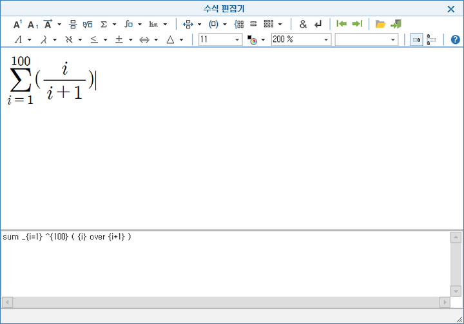
Task: Insert an alignment ampersand (&)
Action: (303, 25)
